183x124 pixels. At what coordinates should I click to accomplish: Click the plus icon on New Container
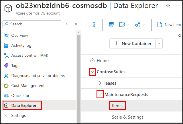click(x=116, y=43)
